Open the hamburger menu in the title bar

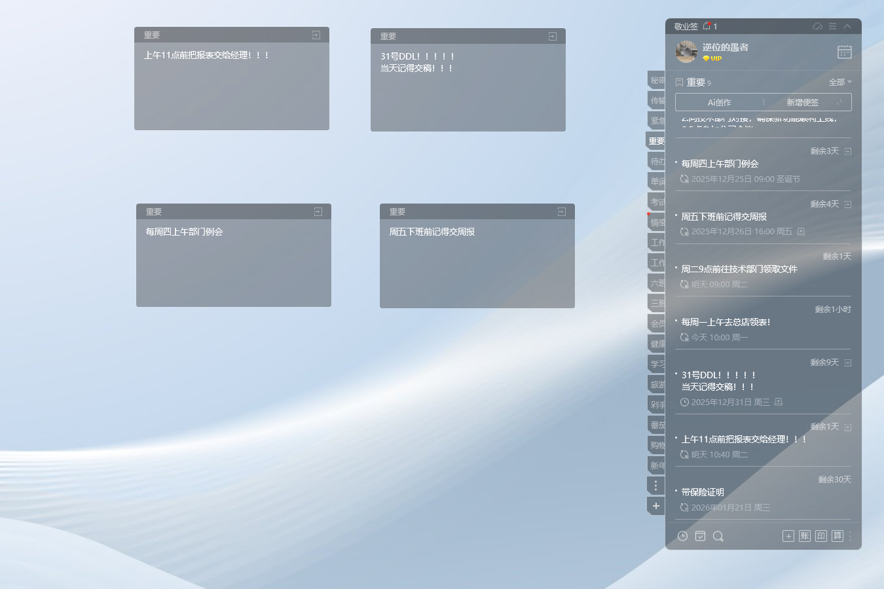coord(832,26)
